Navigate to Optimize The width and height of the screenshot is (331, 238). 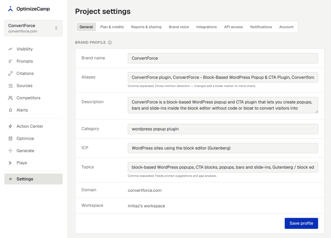coord(33,138)
